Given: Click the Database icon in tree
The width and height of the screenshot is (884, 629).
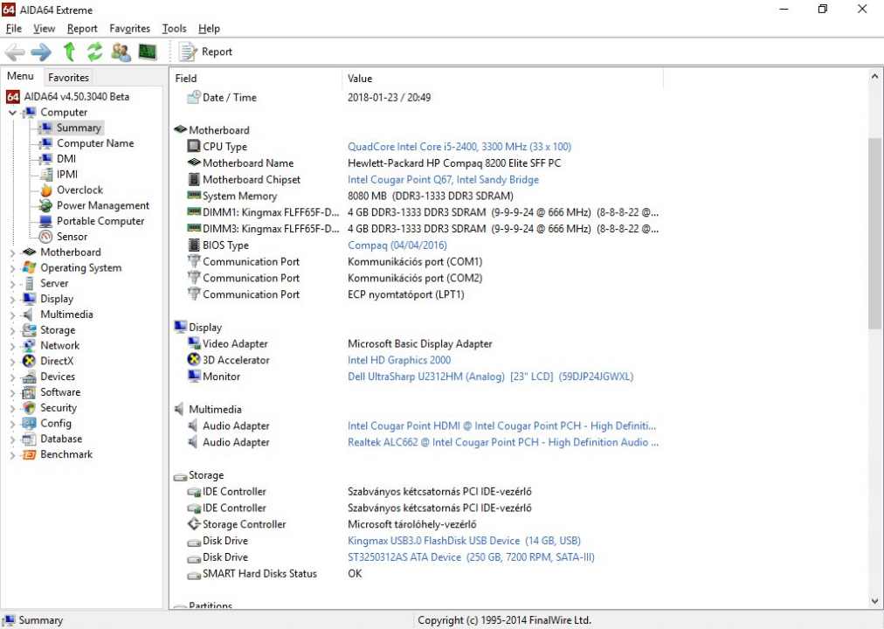Looking at the screenshot, I should 29,439.
